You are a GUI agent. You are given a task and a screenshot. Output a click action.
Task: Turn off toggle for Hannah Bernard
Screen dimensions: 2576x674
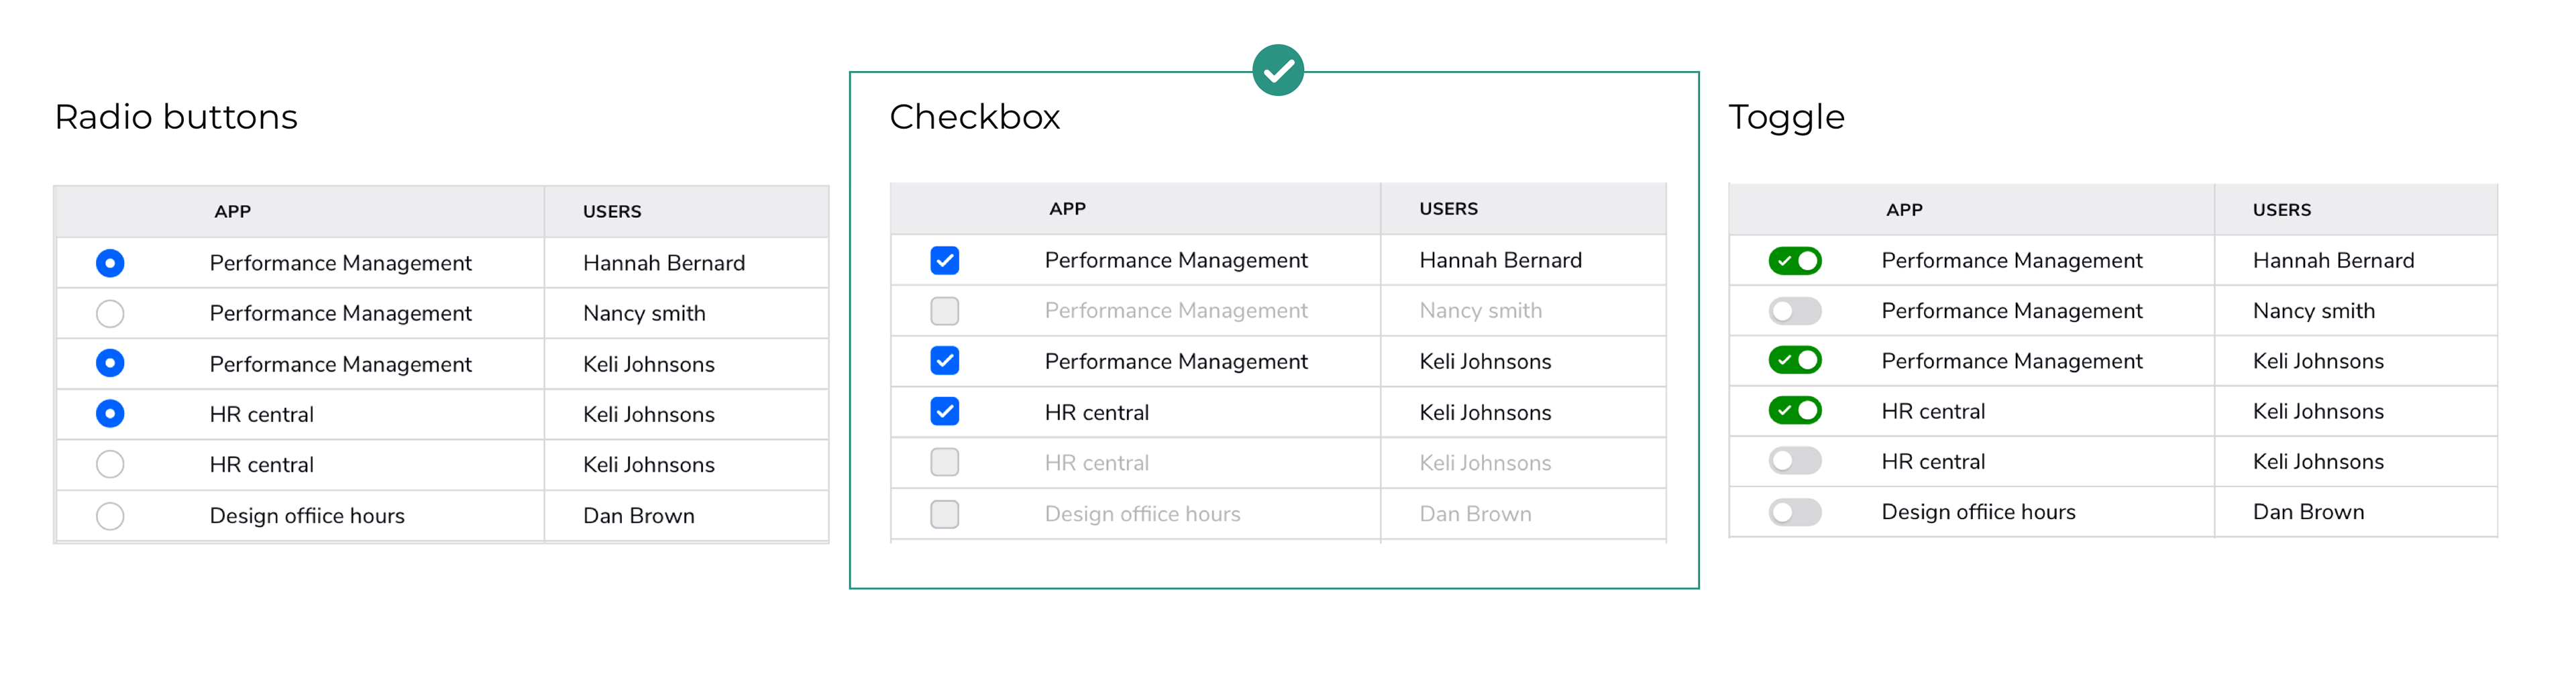(x=1794, y=261)
